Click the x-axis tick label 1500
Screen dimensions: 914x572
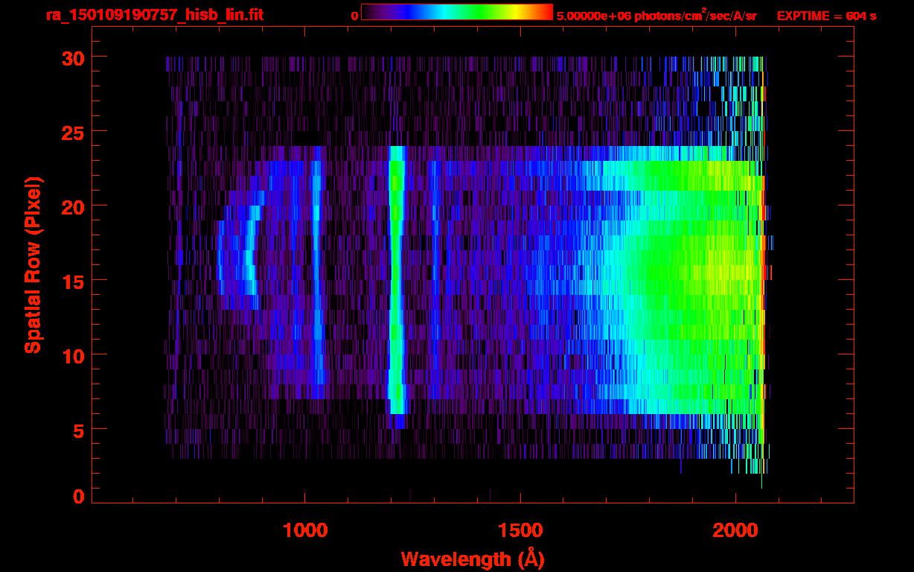tap(520, 530)
